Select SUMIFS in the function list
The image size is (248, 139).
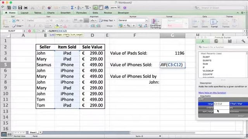point(207,60)
